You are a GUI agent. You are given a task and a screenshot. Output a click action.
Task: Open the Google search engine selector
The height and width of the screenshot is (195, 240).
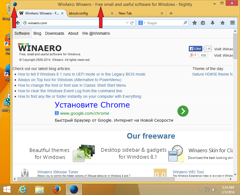[142, 23]
